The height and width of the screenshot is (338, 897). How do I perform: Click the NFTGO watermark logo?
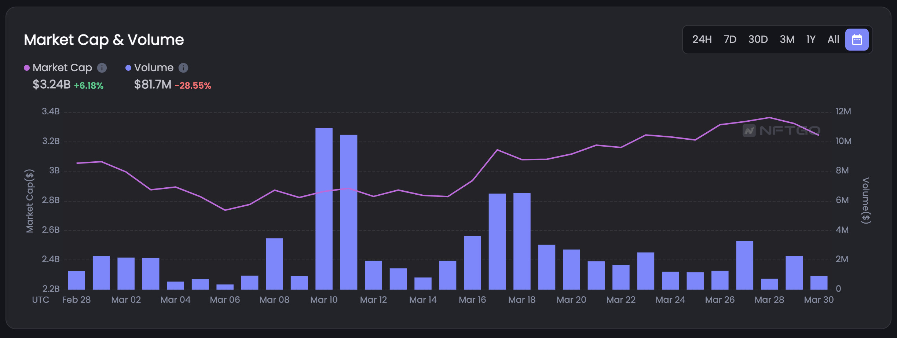781,131
